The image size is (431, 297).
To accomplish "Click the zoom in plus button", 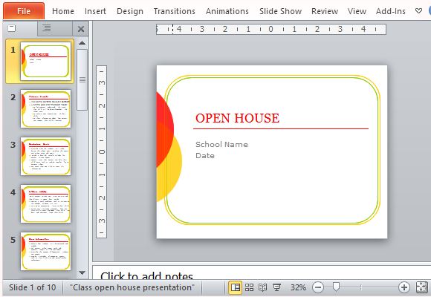I will (404, 287).
